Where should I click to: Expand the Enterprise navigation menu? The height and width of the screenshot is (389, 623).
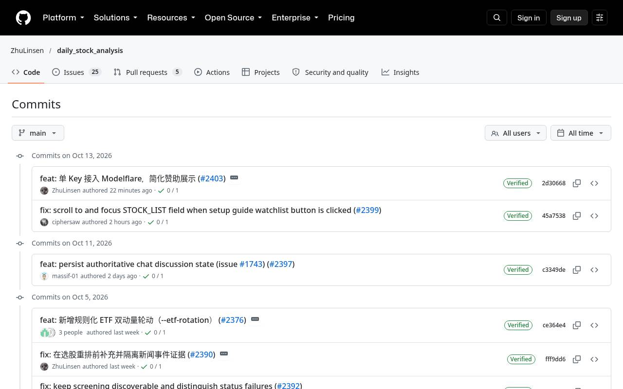point(295,18)
